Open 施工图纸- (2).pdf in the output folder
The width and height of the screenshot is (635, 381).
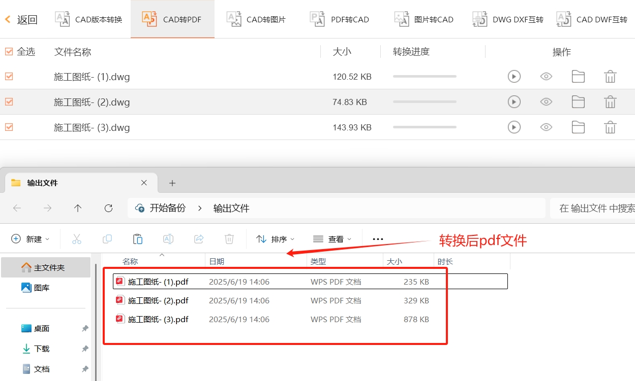click(158, 300)
